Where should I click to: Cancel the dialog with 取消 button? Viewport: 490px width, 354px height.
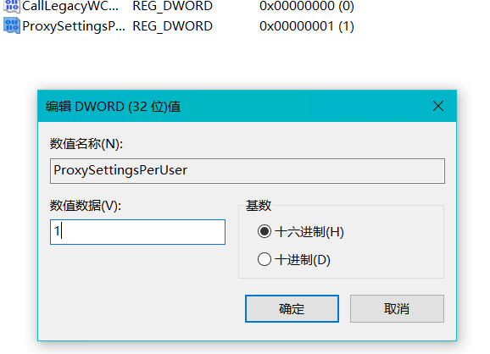397,309
